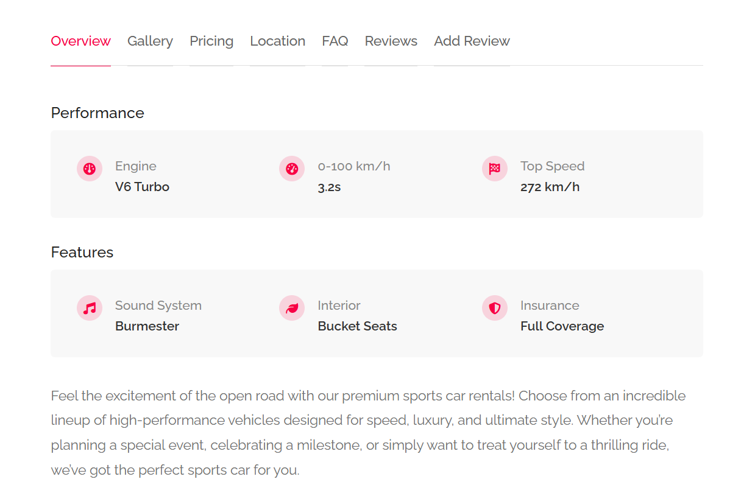Click the Insurance shield icon
This screenshot has width=741, height=496.
coord(494,308)
